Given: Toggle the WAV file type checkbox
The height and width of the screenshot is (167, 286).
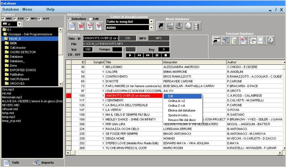Looking at the screenshot, I should (x=40, y=19).
